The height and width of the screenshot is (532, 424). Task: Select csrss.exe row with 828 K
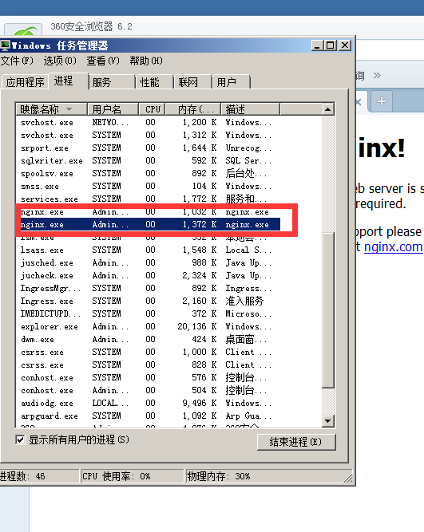pos(149,365)
